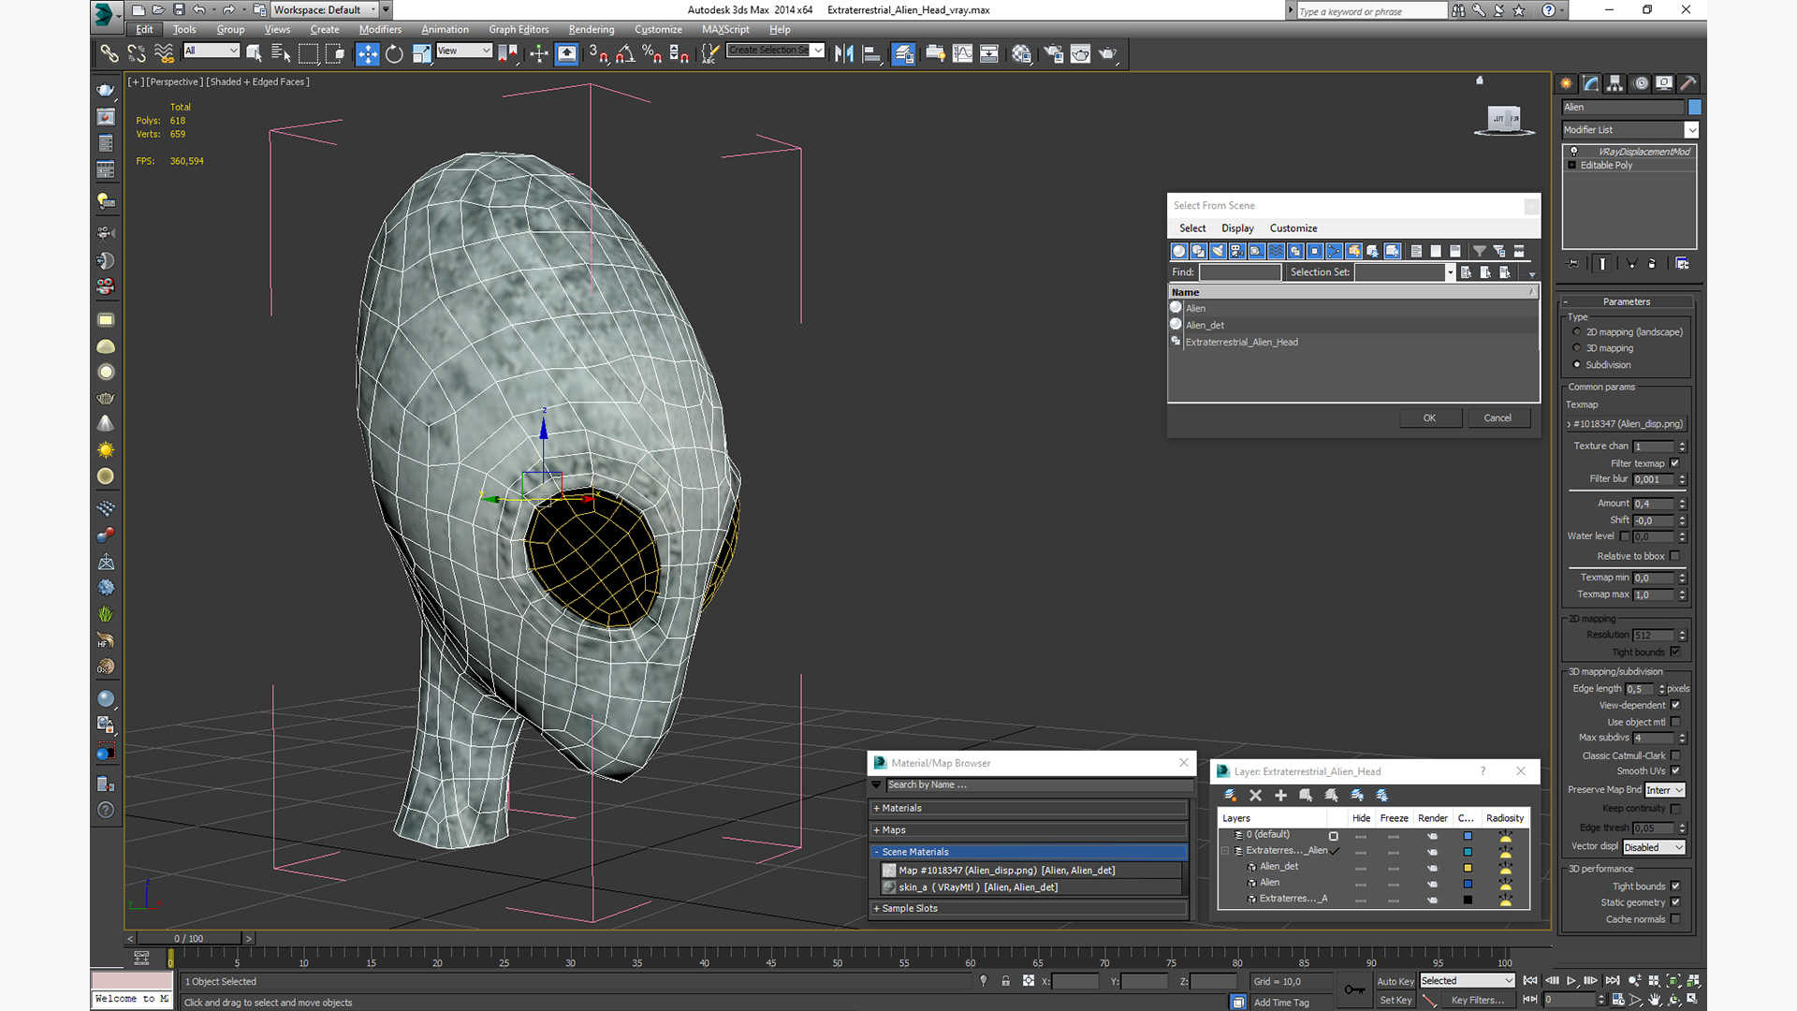Click the Texmap Alien_disp.png button
The image size is (1797, 1011).
click(x=1628, y=424)
